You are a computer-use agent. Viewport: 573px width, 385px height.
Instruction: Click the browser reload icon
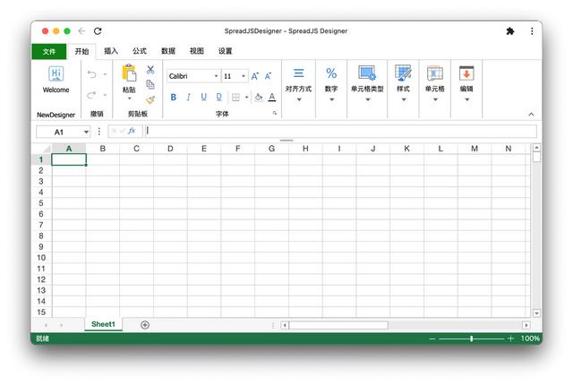pos(98,31)
